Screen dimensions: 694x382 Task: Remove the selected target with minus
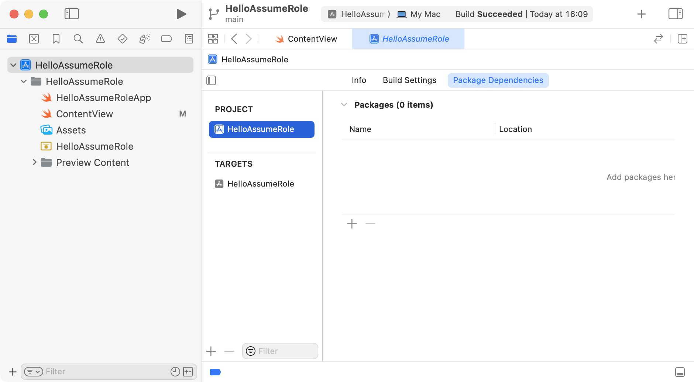pyautogui.click(x=229, y=351)
